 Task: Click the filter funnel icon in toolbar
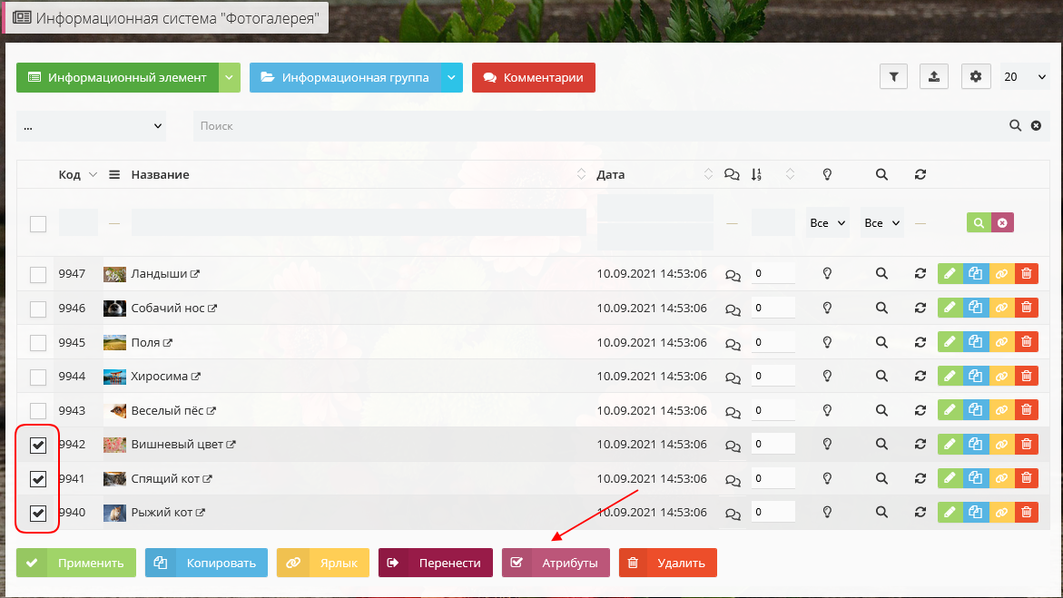pyautogui.click(x=893, y=77)
